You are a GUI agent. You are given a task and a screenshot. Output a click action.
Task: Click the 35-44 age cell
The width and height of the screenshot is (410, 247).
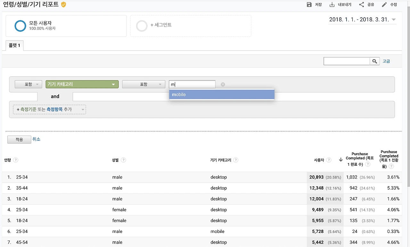[22, 188]
